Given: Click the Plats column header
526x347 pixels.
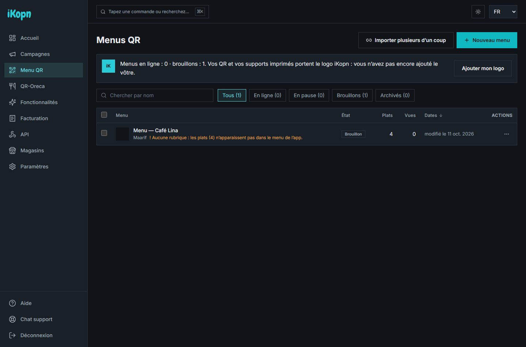Looking at the screenshot, I should pyautogui.click(x=387, y=115).
